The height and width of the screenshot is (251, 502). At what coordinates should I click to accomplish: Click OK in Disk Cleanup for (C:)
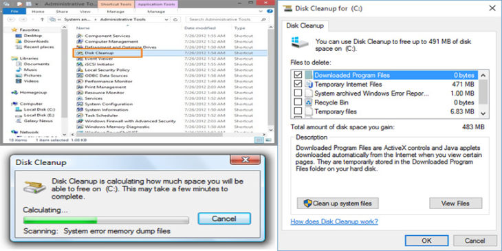tap(426, 241)
